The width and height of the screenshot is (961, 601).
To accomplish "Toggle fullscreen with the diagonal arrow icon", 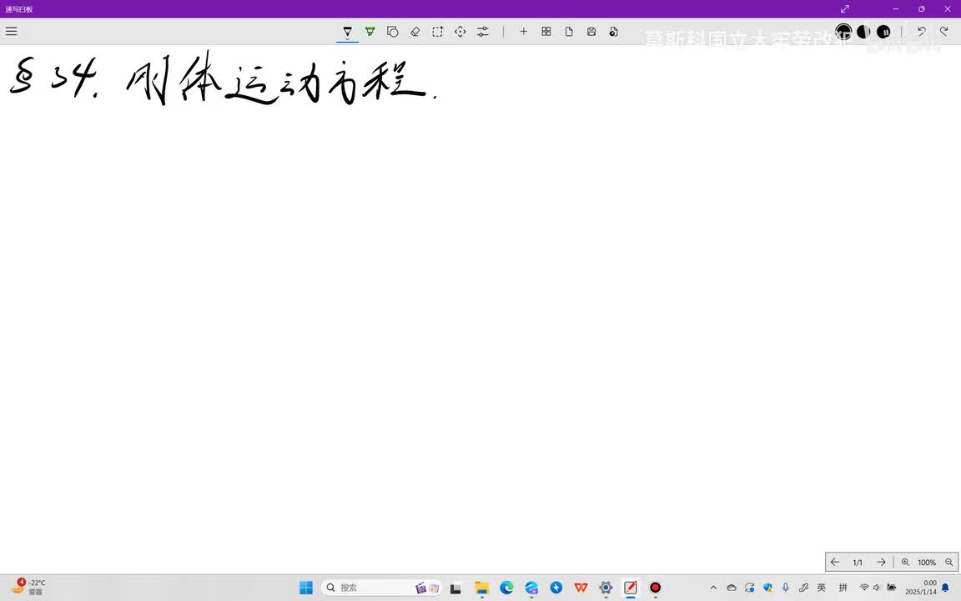I will click(x=844, y=8).
